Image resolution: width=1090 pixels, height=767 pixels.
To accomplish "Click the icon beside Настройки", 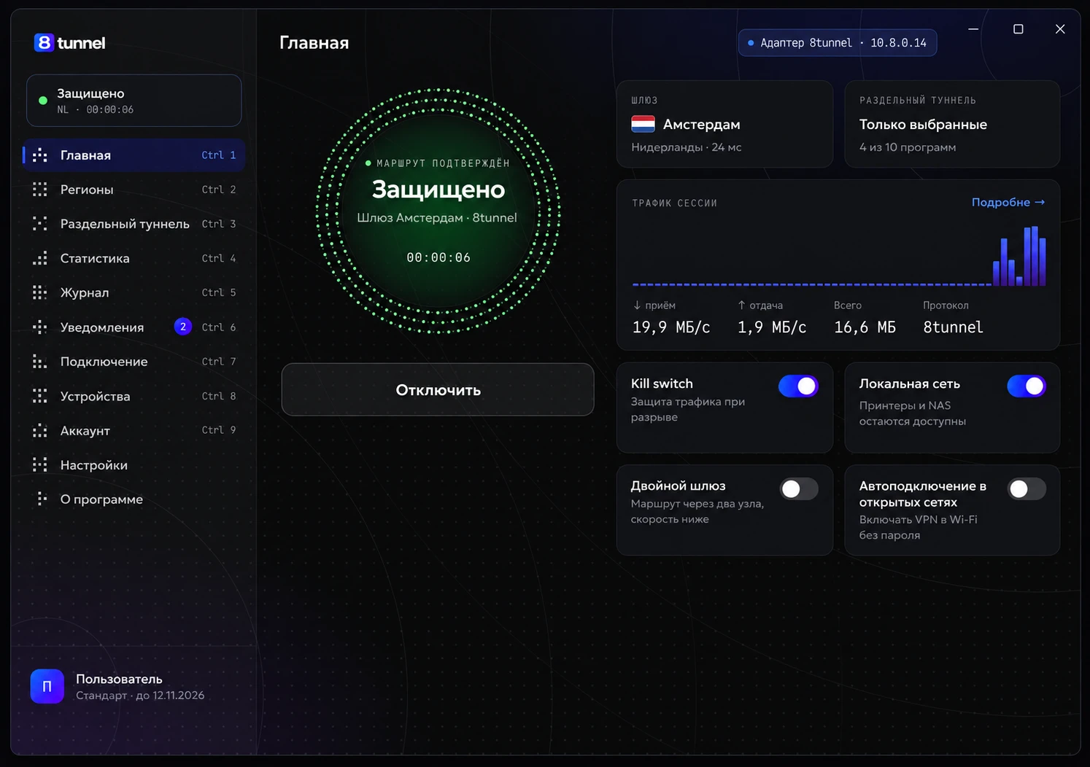I will click(x=40, y=465).
